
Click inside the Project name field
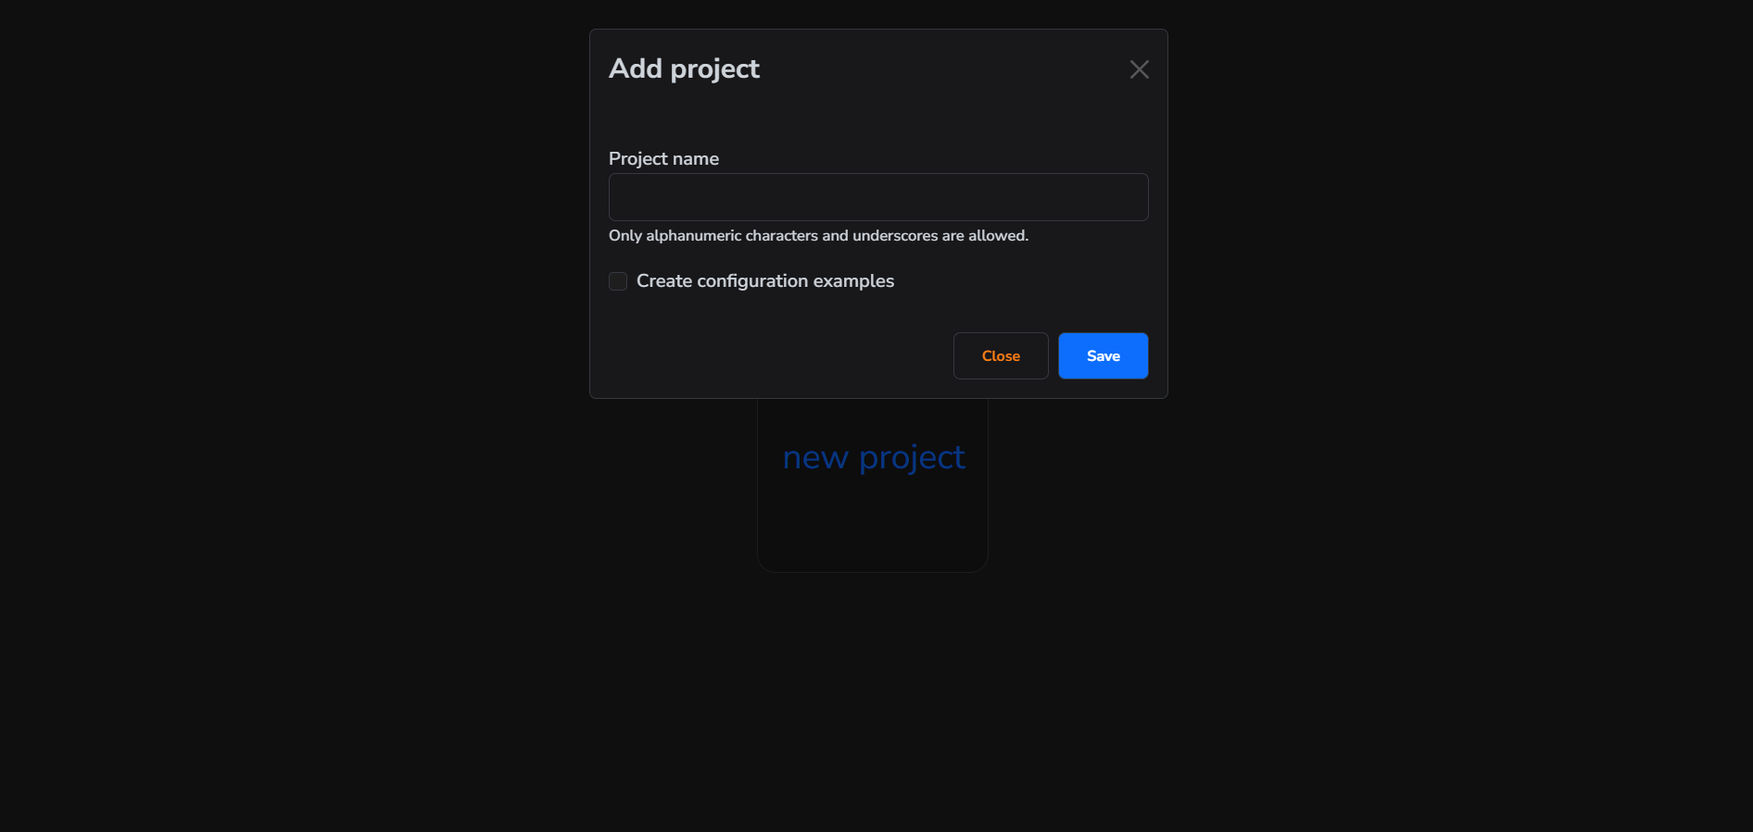pos(877,197)
